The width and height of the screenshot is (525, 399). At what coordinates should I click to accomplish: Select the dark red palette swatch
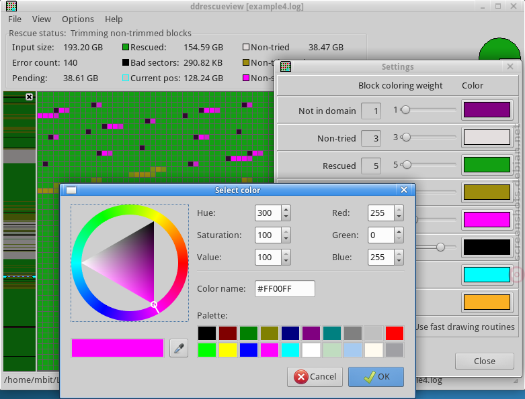tap(228, 333)
